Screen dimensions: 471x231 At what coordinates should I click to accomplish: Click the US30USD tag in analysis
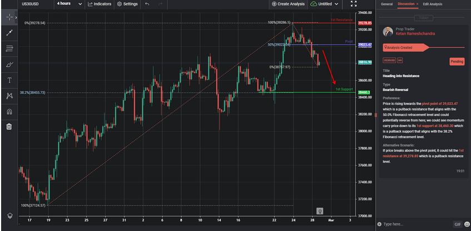[389, 60]
